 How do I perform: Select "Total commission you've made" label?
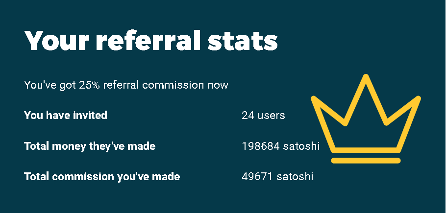pyautogui.click(x=102, y=177)
